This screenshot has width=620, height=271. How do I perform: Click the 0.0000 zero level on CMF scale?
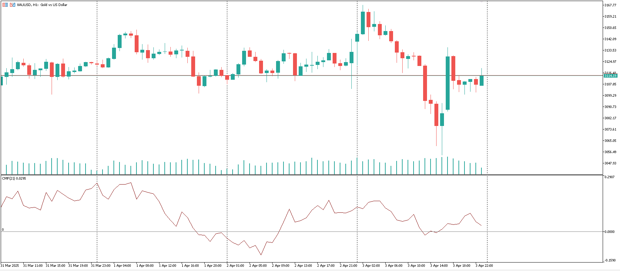tap(609, 232)
